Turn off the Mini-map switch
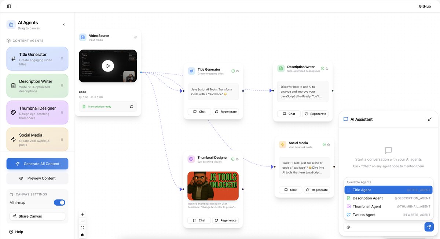 [x=59, y=202]
